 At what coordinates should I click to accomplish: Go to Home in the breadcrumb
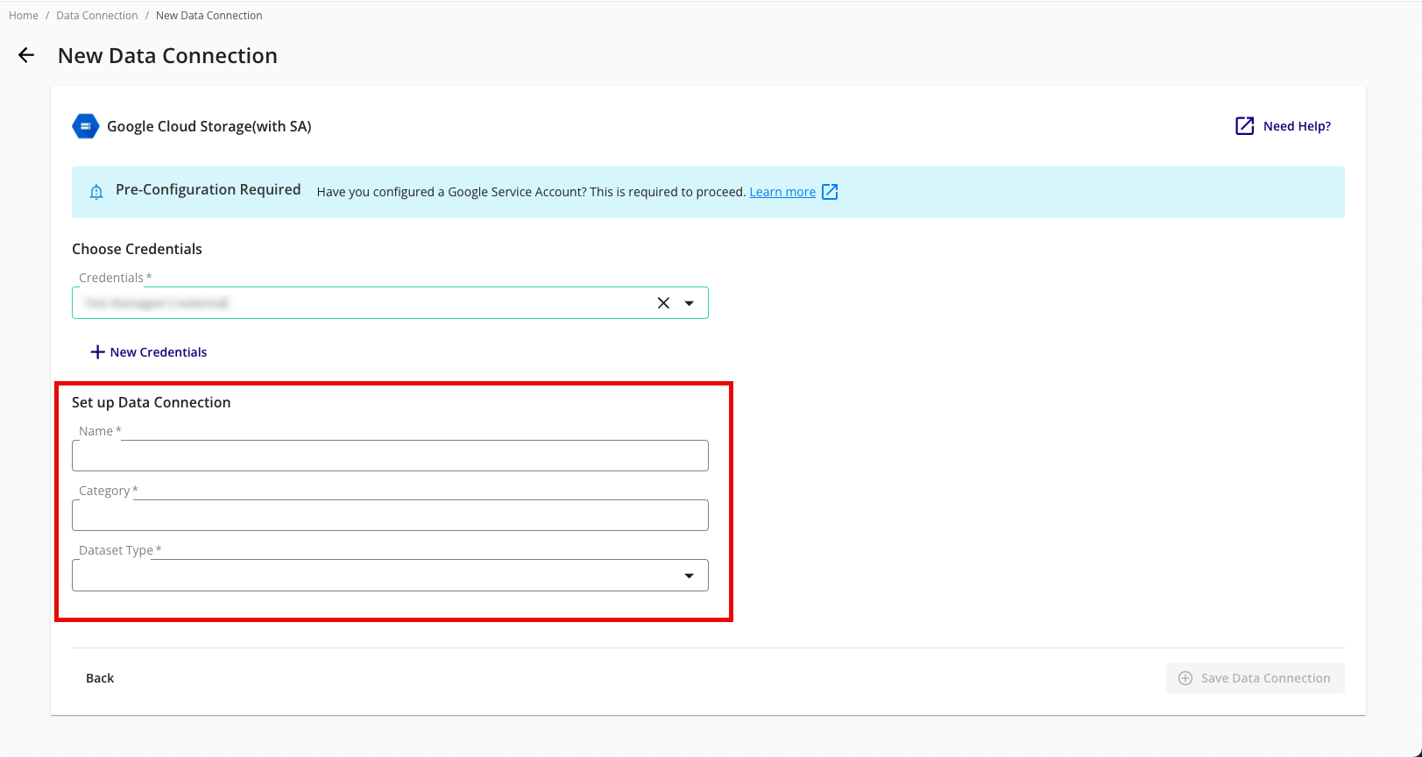pos(24,16)
